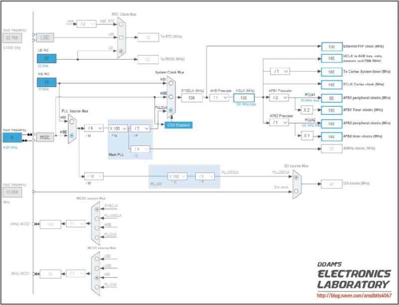Open the Cortex System timer /1 dropdown
The image size is (399, 305).
tap(280, 71)
